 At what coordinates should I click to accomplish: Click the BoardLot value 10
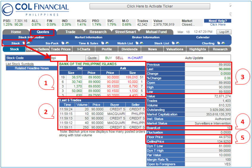click(x=229, y=128)
